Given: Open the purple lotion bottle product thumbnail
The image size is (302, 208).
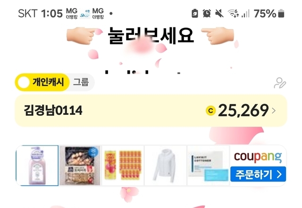Looking at the screenshot, I should click(x=37, y=165).
